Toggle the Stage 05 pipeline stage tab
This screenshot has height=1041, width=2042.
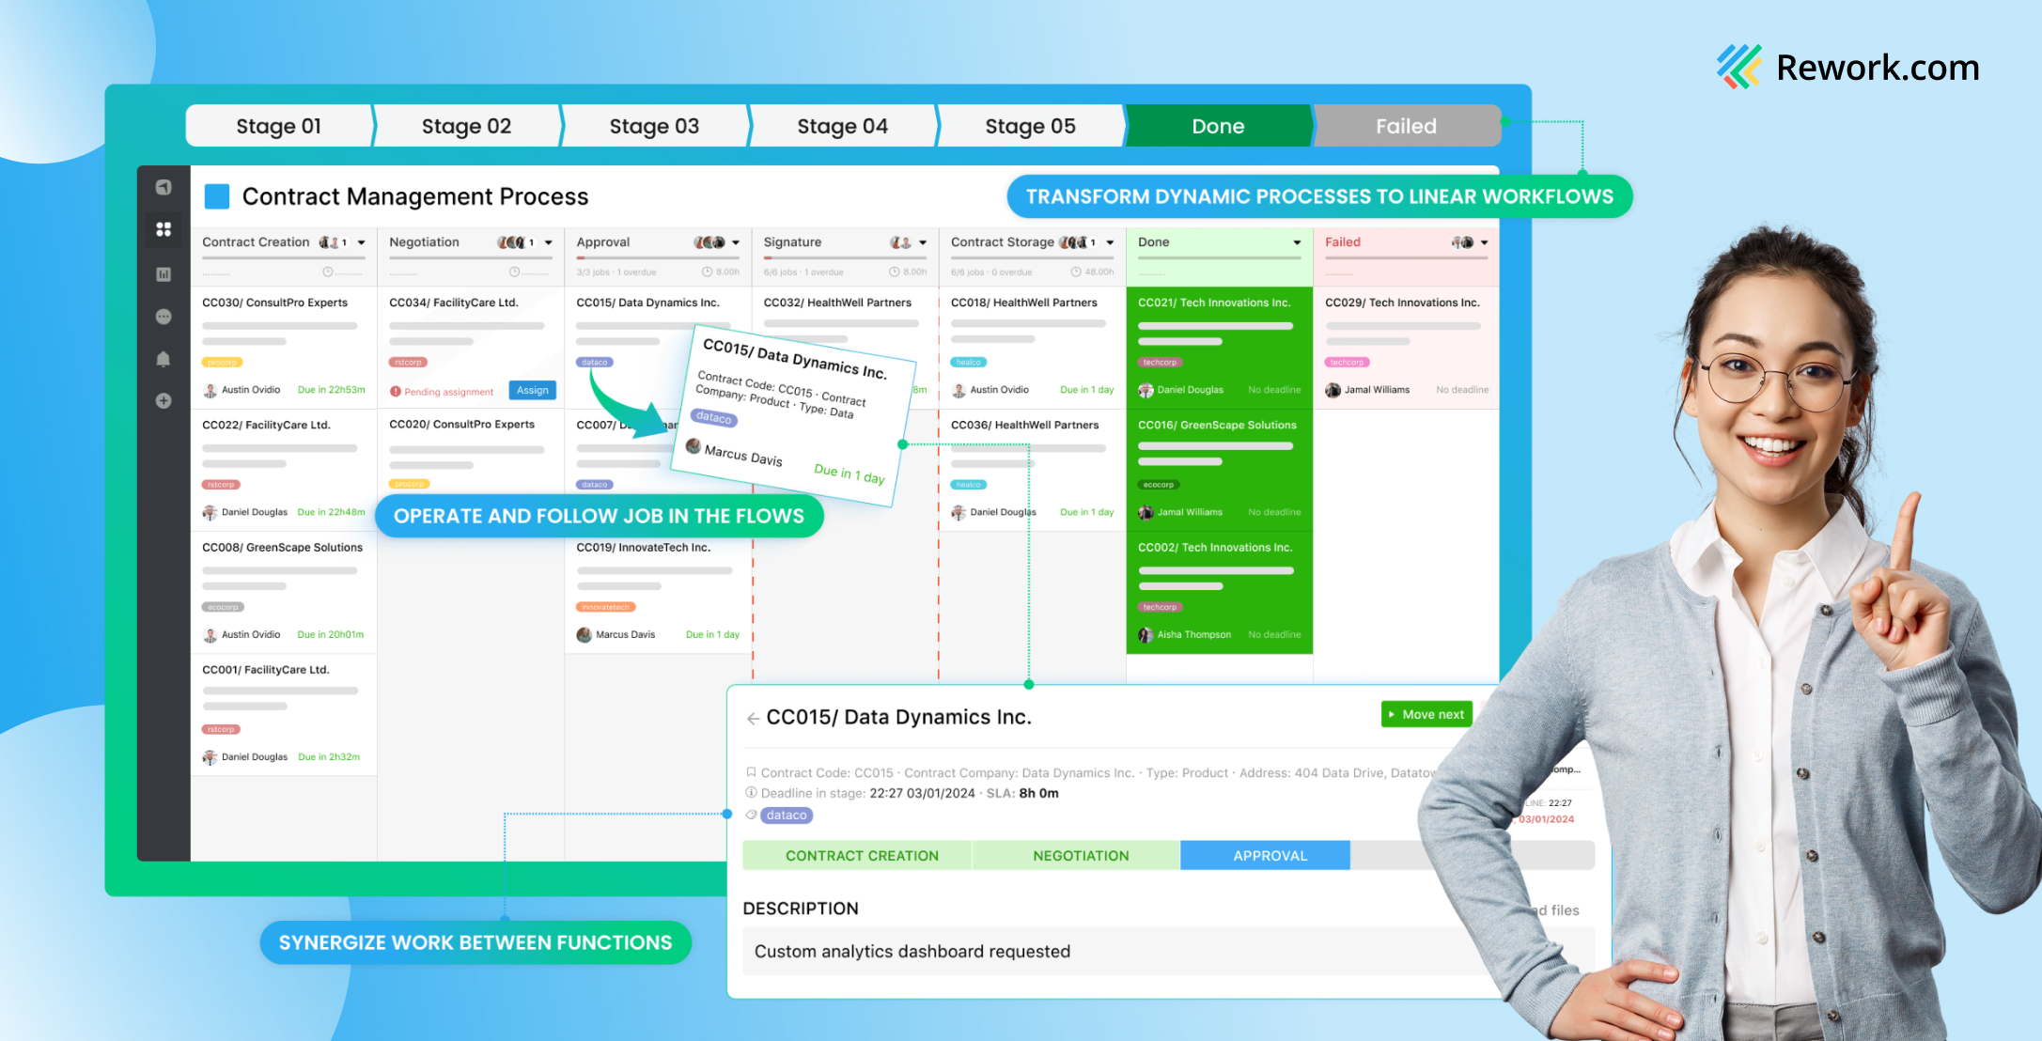[1029, 125]
